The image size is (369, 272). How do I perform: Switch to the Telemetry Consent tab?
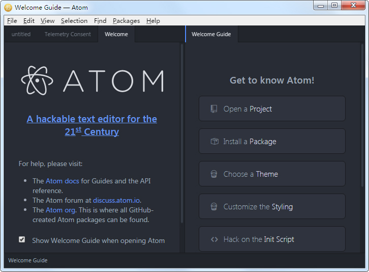point(68,34)
